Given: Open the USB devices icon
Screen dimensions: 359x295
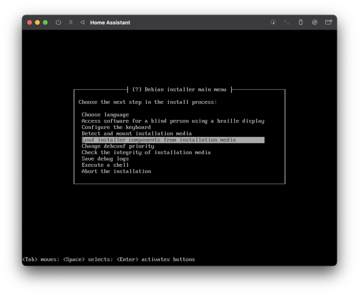Looking at the screenshot, I should coord(300,22).
